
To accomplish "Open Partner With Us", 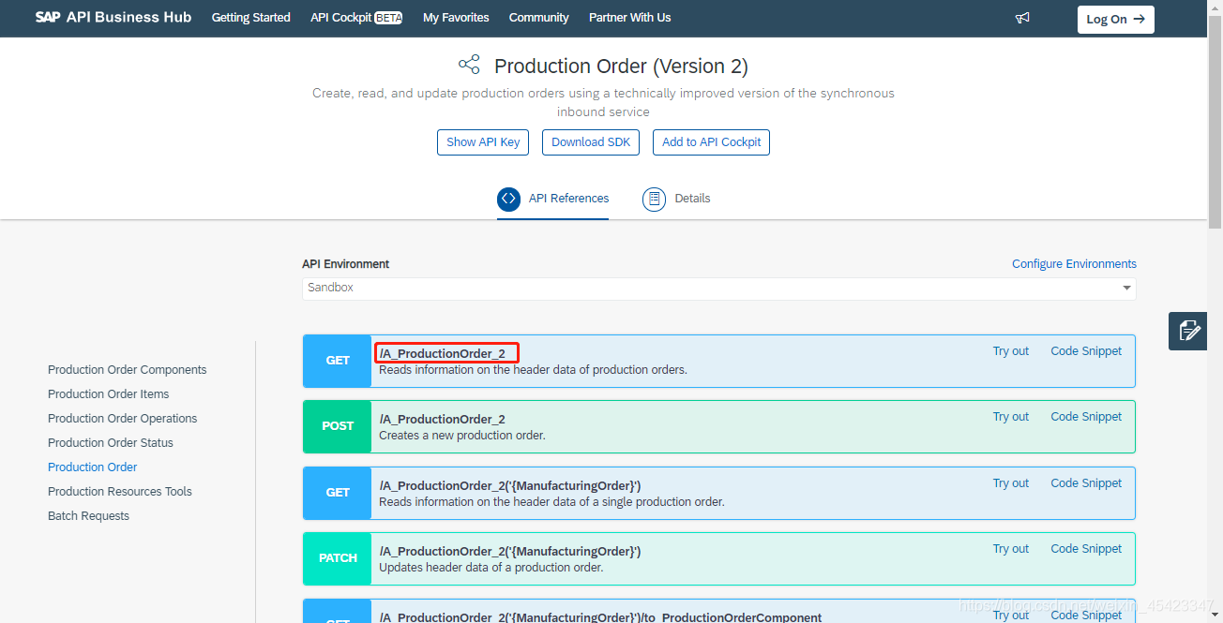I will 629,18.
